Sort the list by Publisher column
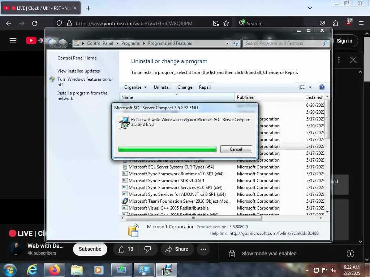Screen dimensions: 370x277 (269, 97)
